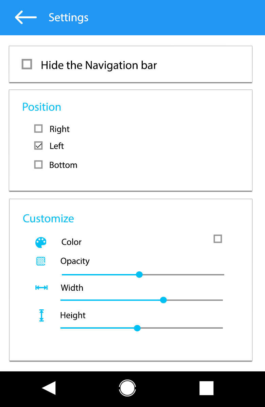Click the color palette icon
Viewport: 265px width, 407px height.
[x=41, y=243]
